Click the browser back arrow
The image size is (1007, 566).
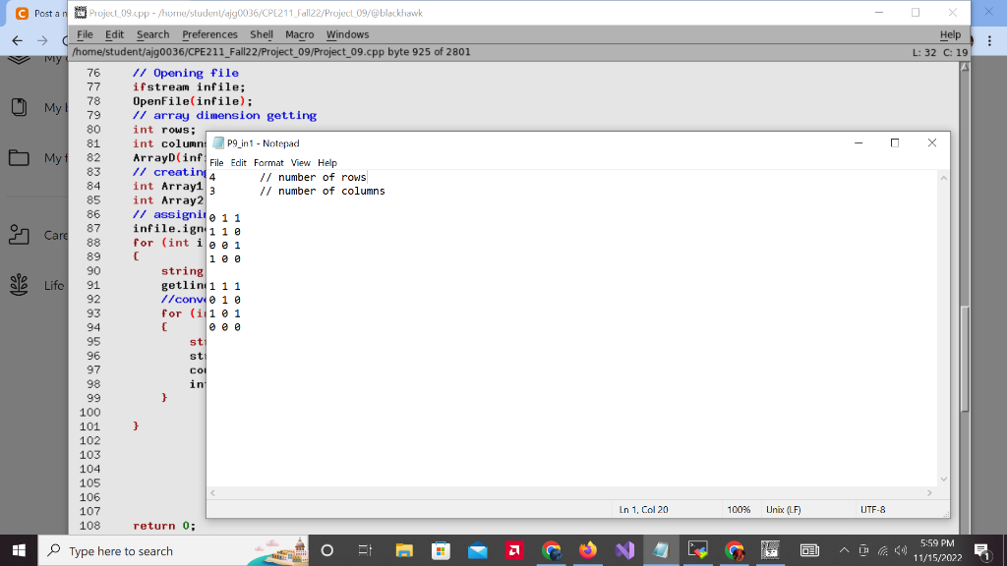[15, 40]
